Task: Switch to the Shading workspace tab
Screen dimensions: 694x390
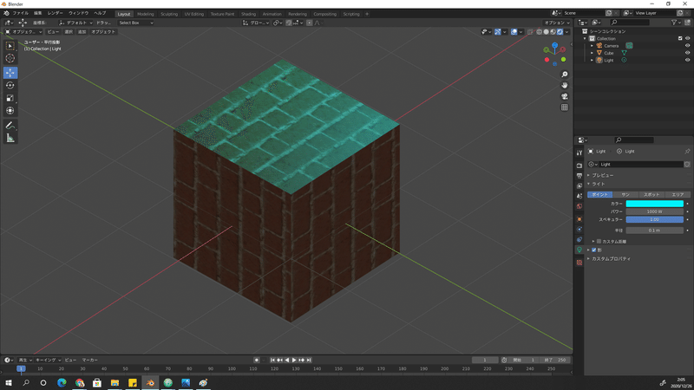Action: pyautogui.click(x=248, y=14)
